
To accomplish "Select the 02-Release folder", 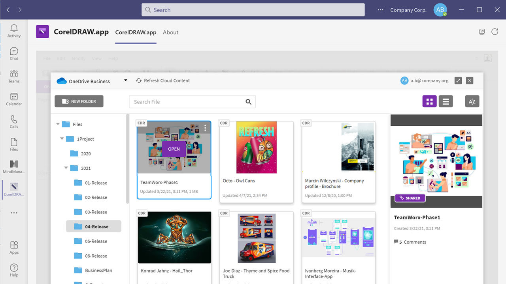I will point(91,197).
